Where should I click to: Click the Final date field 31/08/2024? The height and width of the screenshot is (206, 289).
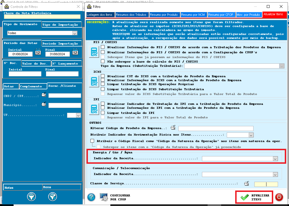(x=57, y=54)
